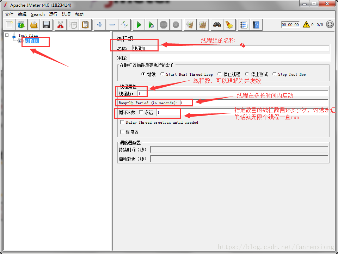The image size is (338, 254).
Task: Open the Search menu
Action: 38,14
